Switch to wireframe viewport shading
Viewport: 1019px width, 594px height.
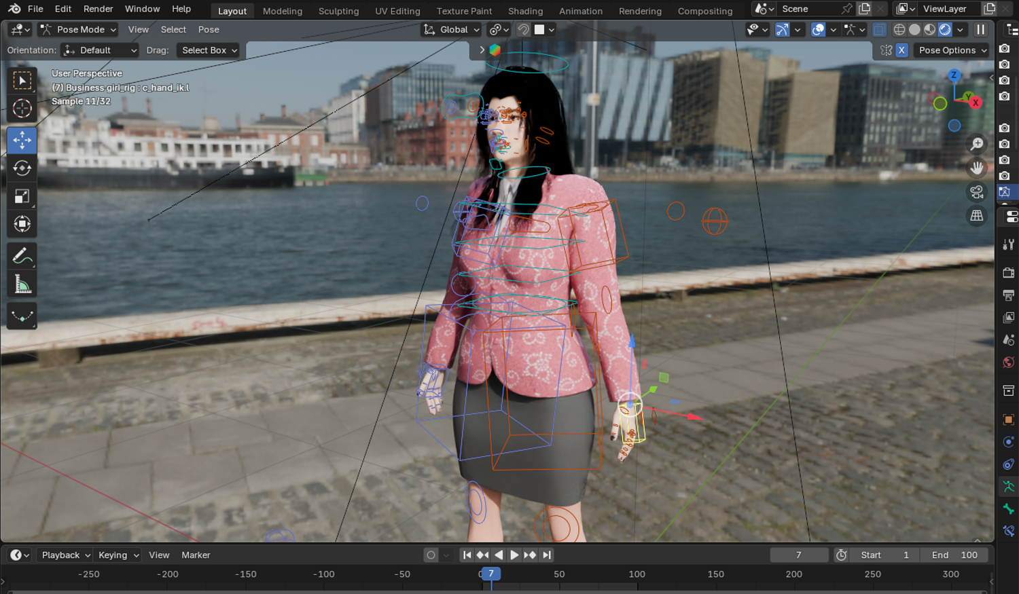[x=899, y=30]
